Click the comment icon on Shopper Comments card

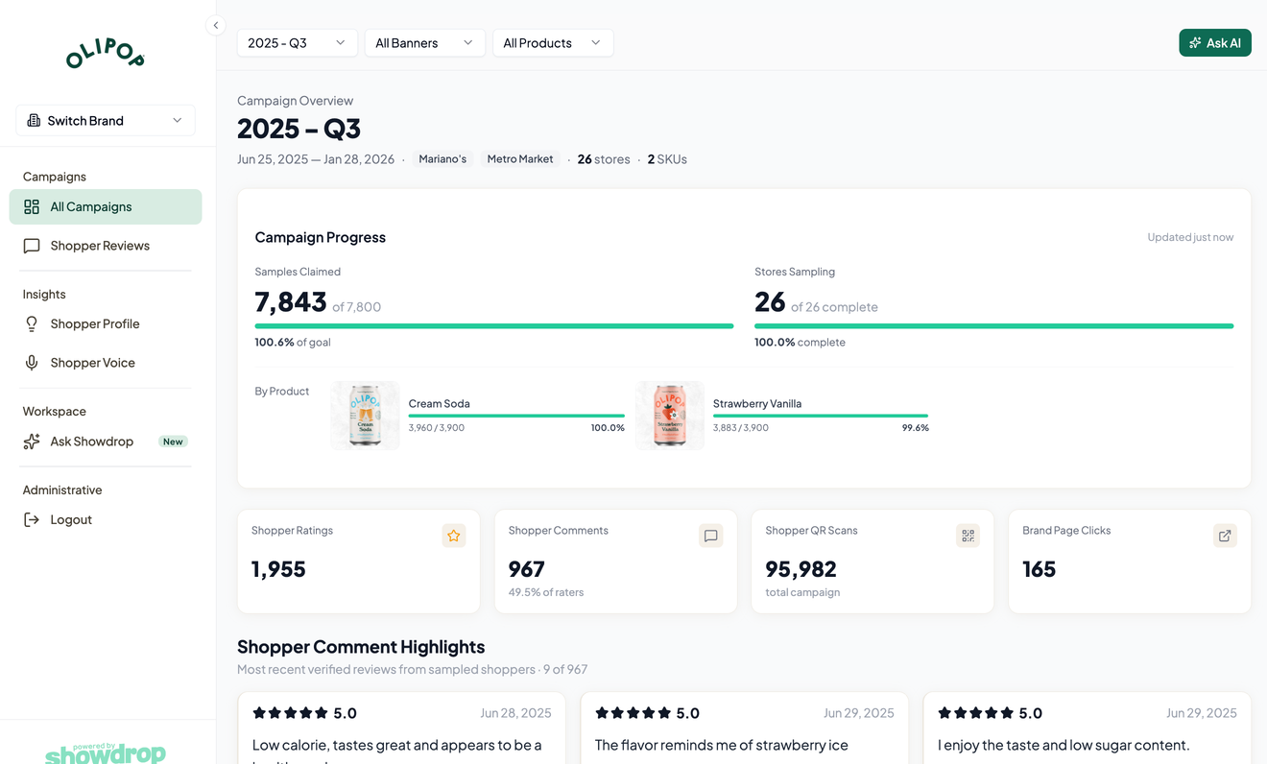click(711, 536)
